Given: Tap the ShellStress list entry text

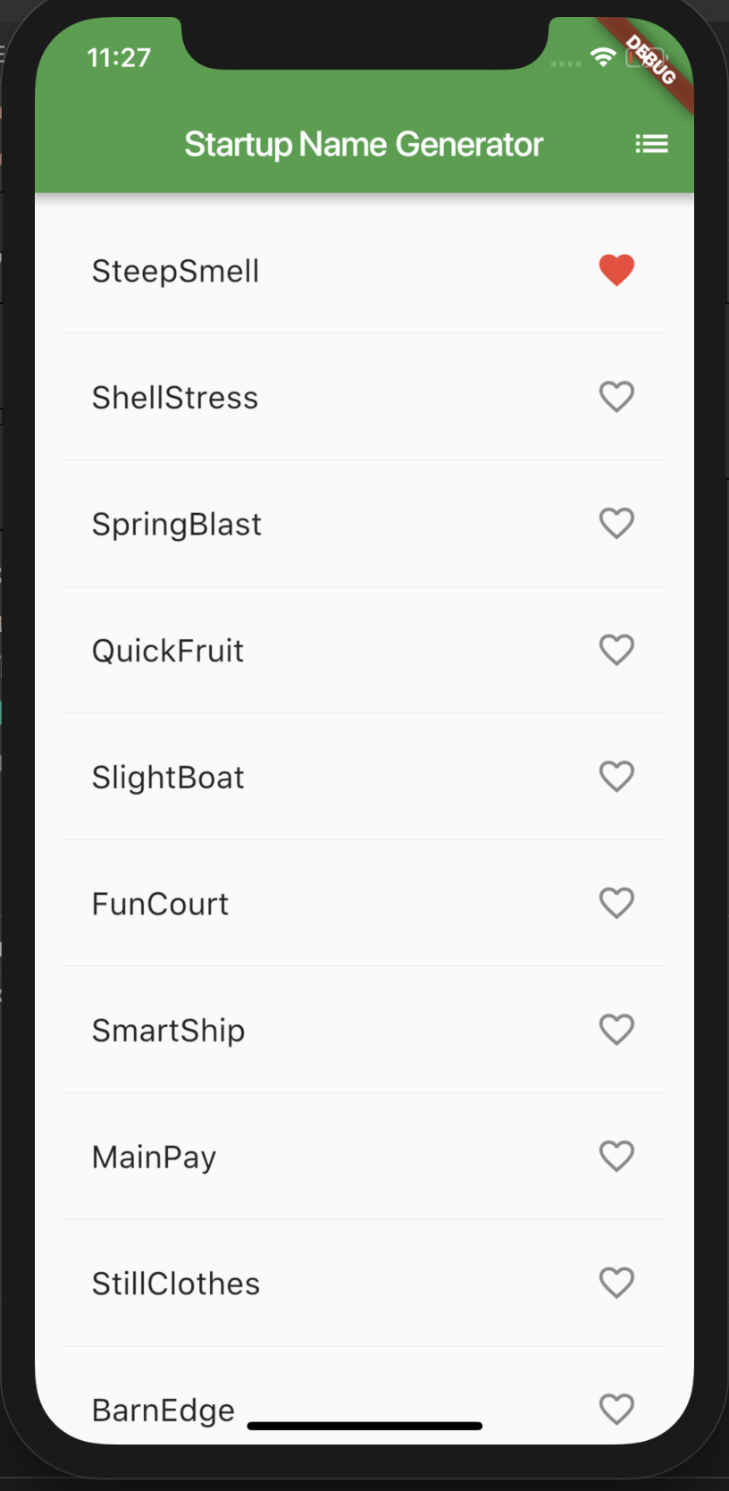Looking at the screenshot, I should [175, 398].
